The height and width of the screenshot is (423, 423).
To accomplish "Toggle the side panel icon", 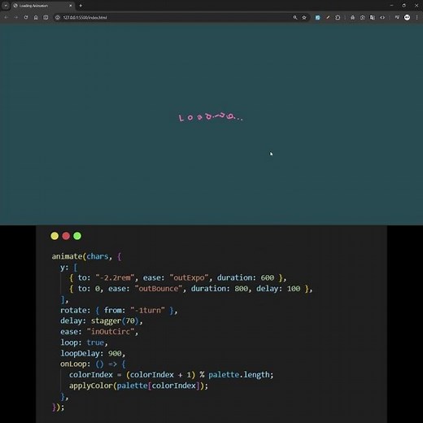I will (46, 17).
